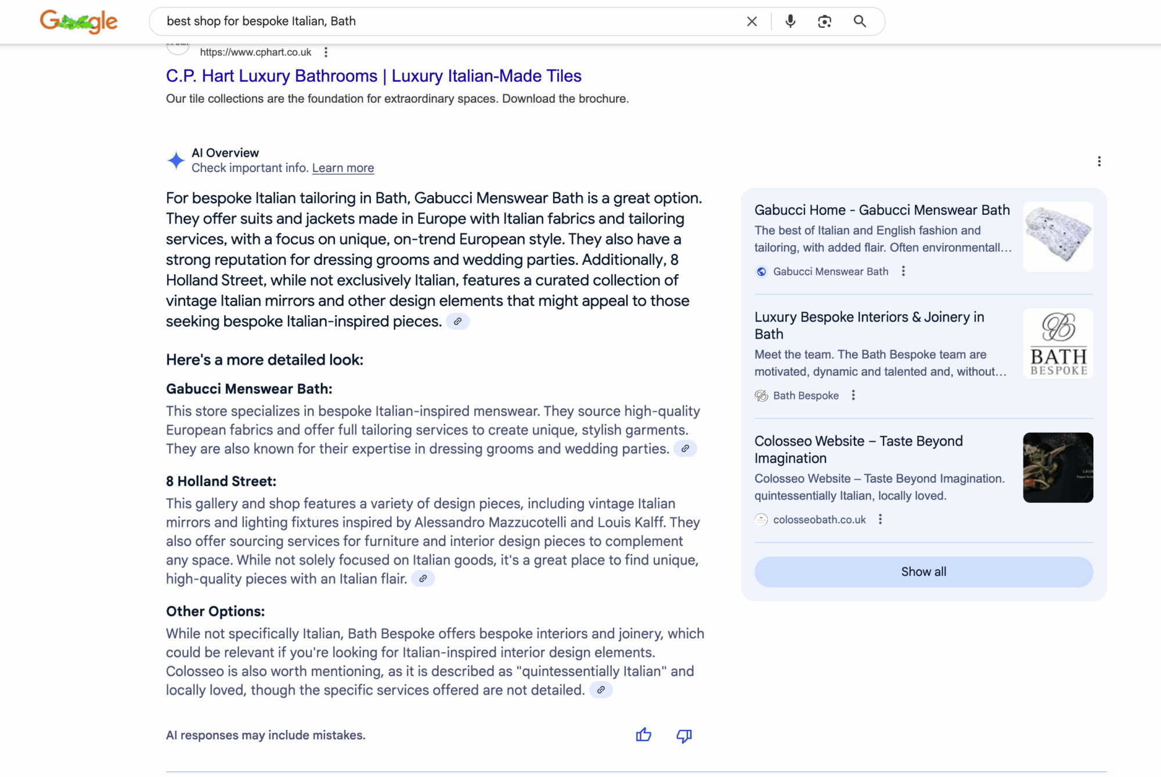Viewport: 1161px width, 777px height.
Task: Click the 'Gabucci Menswear Bath:' heading
Action: 249,388
